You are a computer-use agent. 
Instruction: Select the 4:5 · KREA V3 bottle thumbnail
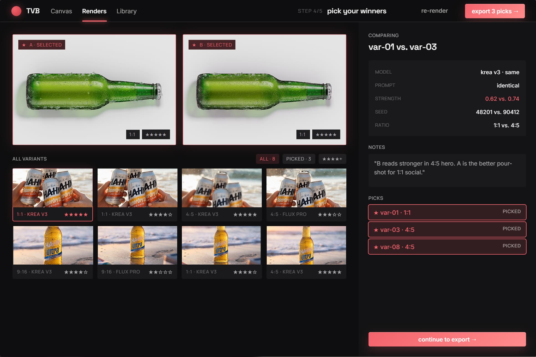coord(306,245)
